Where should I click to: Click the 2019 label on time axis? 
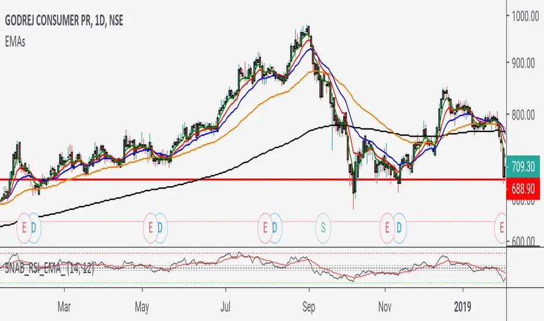click(462, 307)
